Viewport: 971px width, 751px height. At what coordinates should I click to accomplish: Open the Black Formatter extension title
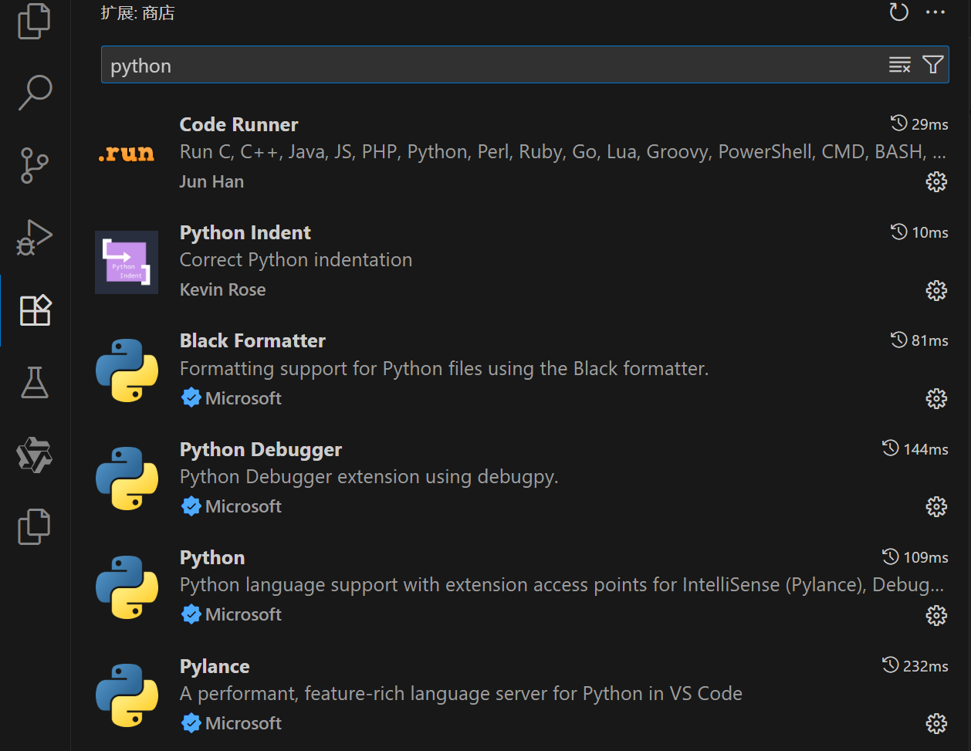pos(252,341)
